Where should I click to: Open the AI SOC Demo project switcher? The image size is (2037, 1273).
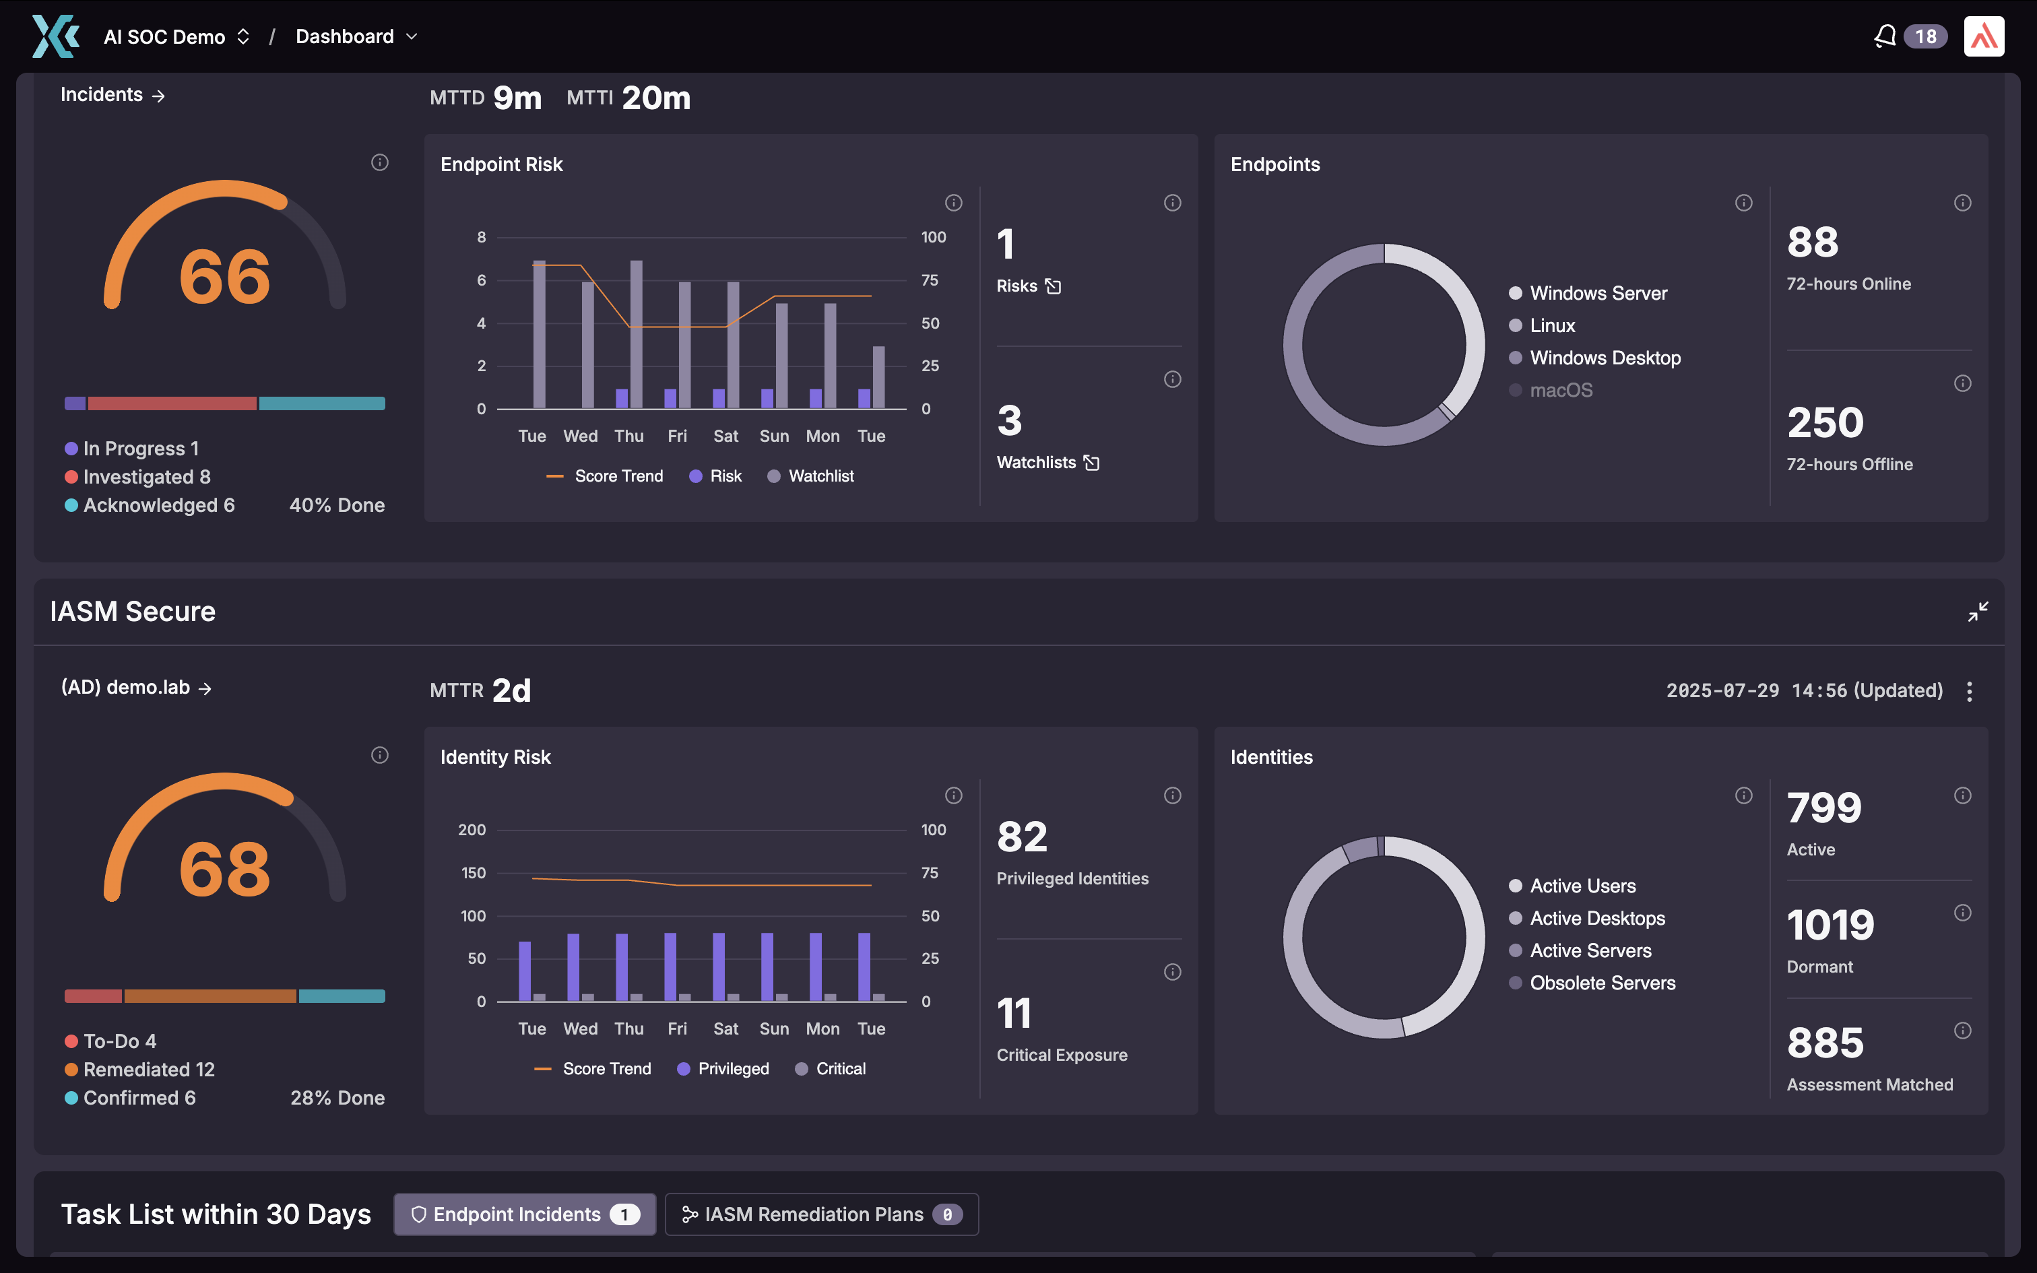(x=243, y=36)
